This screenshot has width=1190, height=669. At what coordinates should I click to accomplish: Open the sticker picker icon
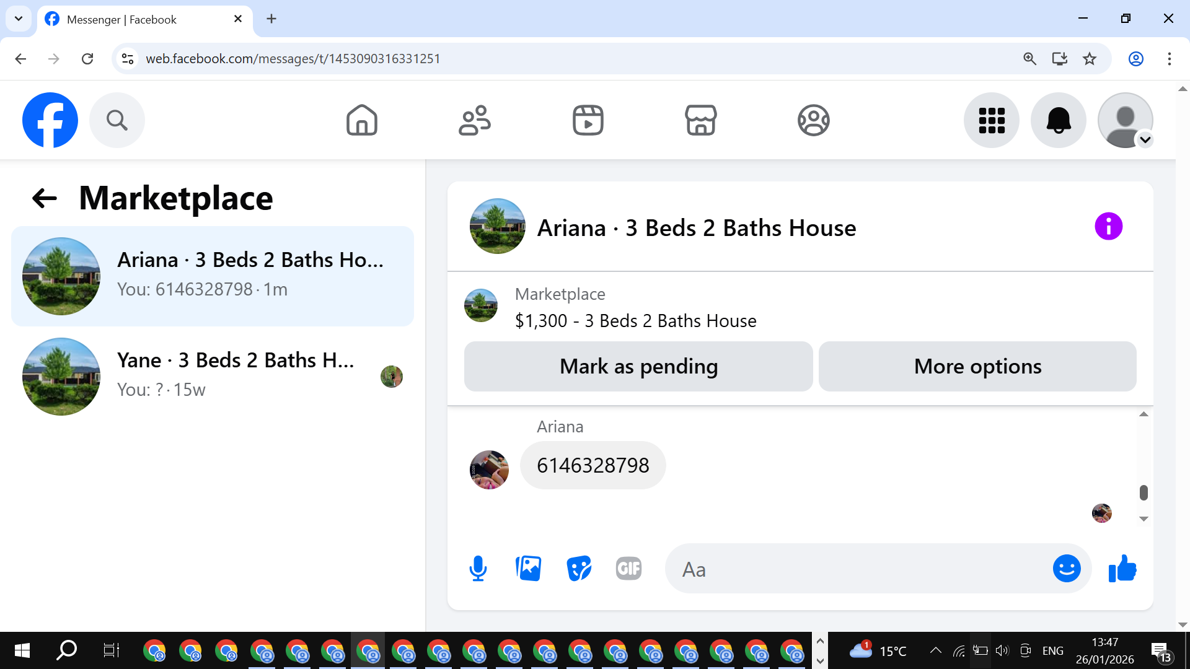coord(579,569)
